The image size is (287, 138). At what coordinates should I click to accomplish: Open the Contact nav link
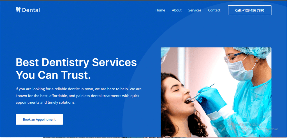coord(214,10)
